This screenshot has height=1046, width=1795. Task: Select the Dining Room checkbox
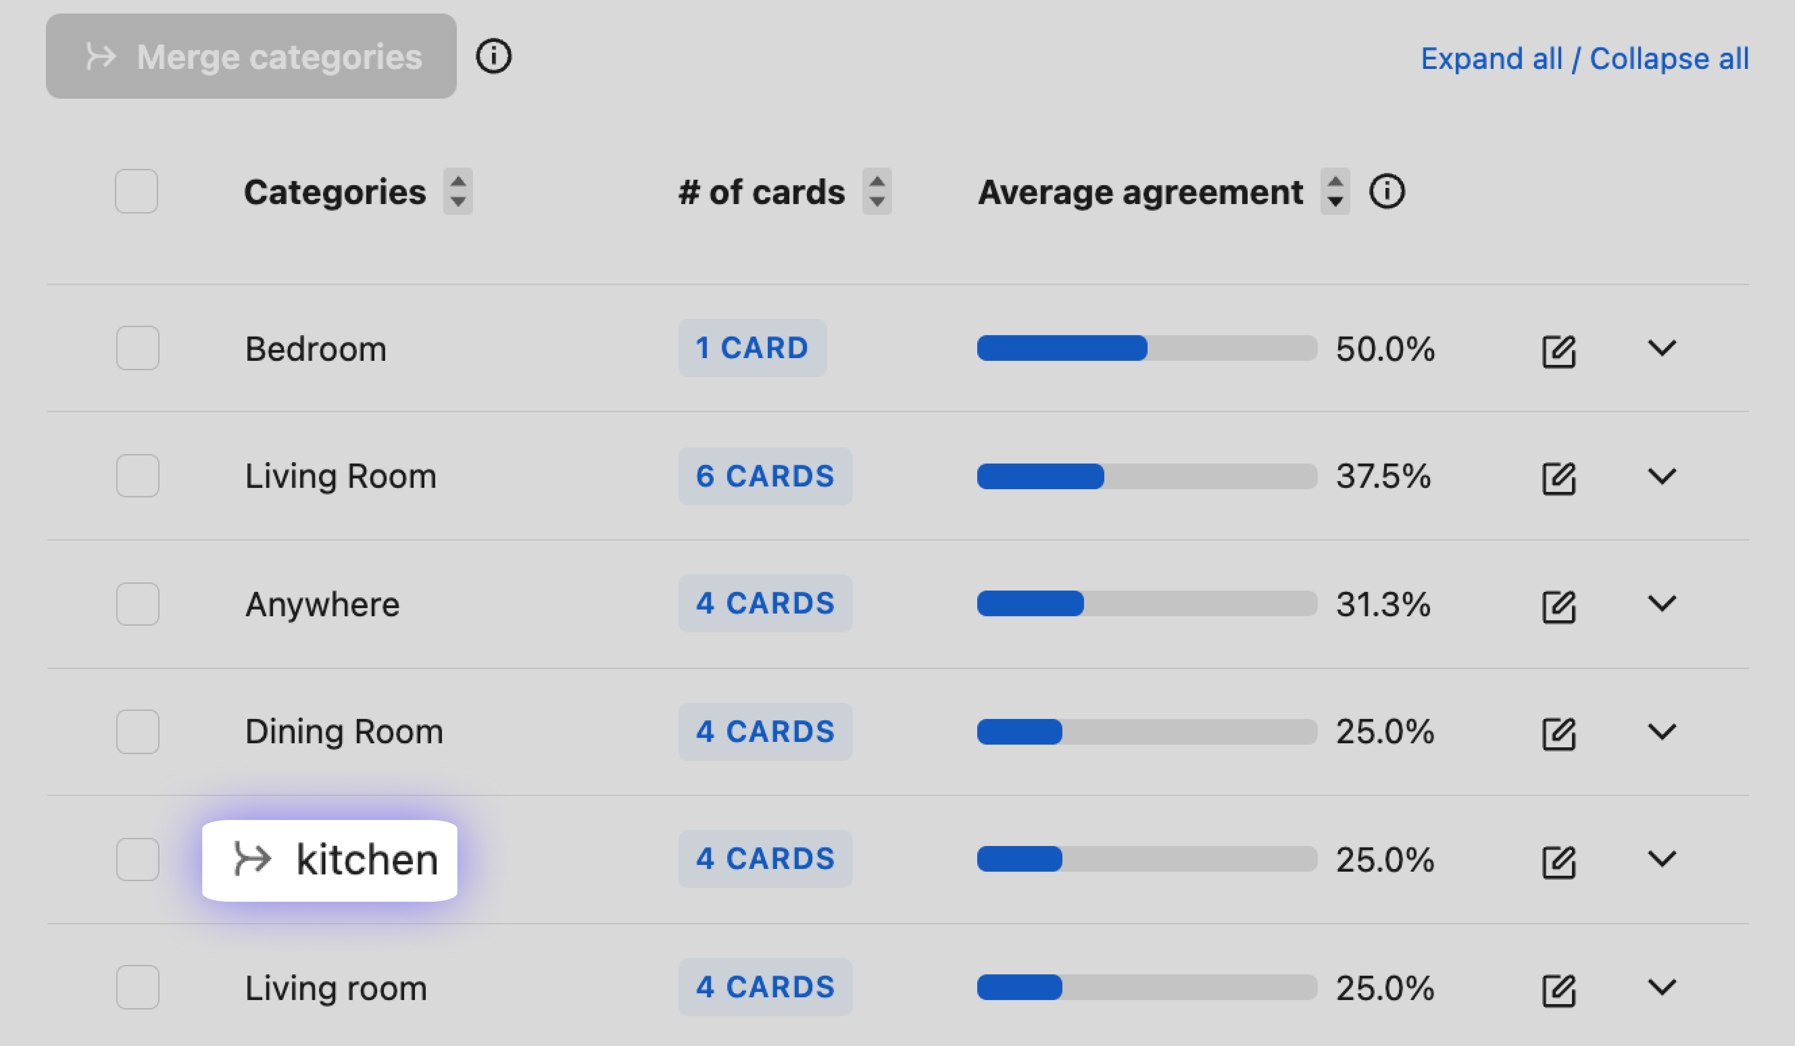[138, 731]
